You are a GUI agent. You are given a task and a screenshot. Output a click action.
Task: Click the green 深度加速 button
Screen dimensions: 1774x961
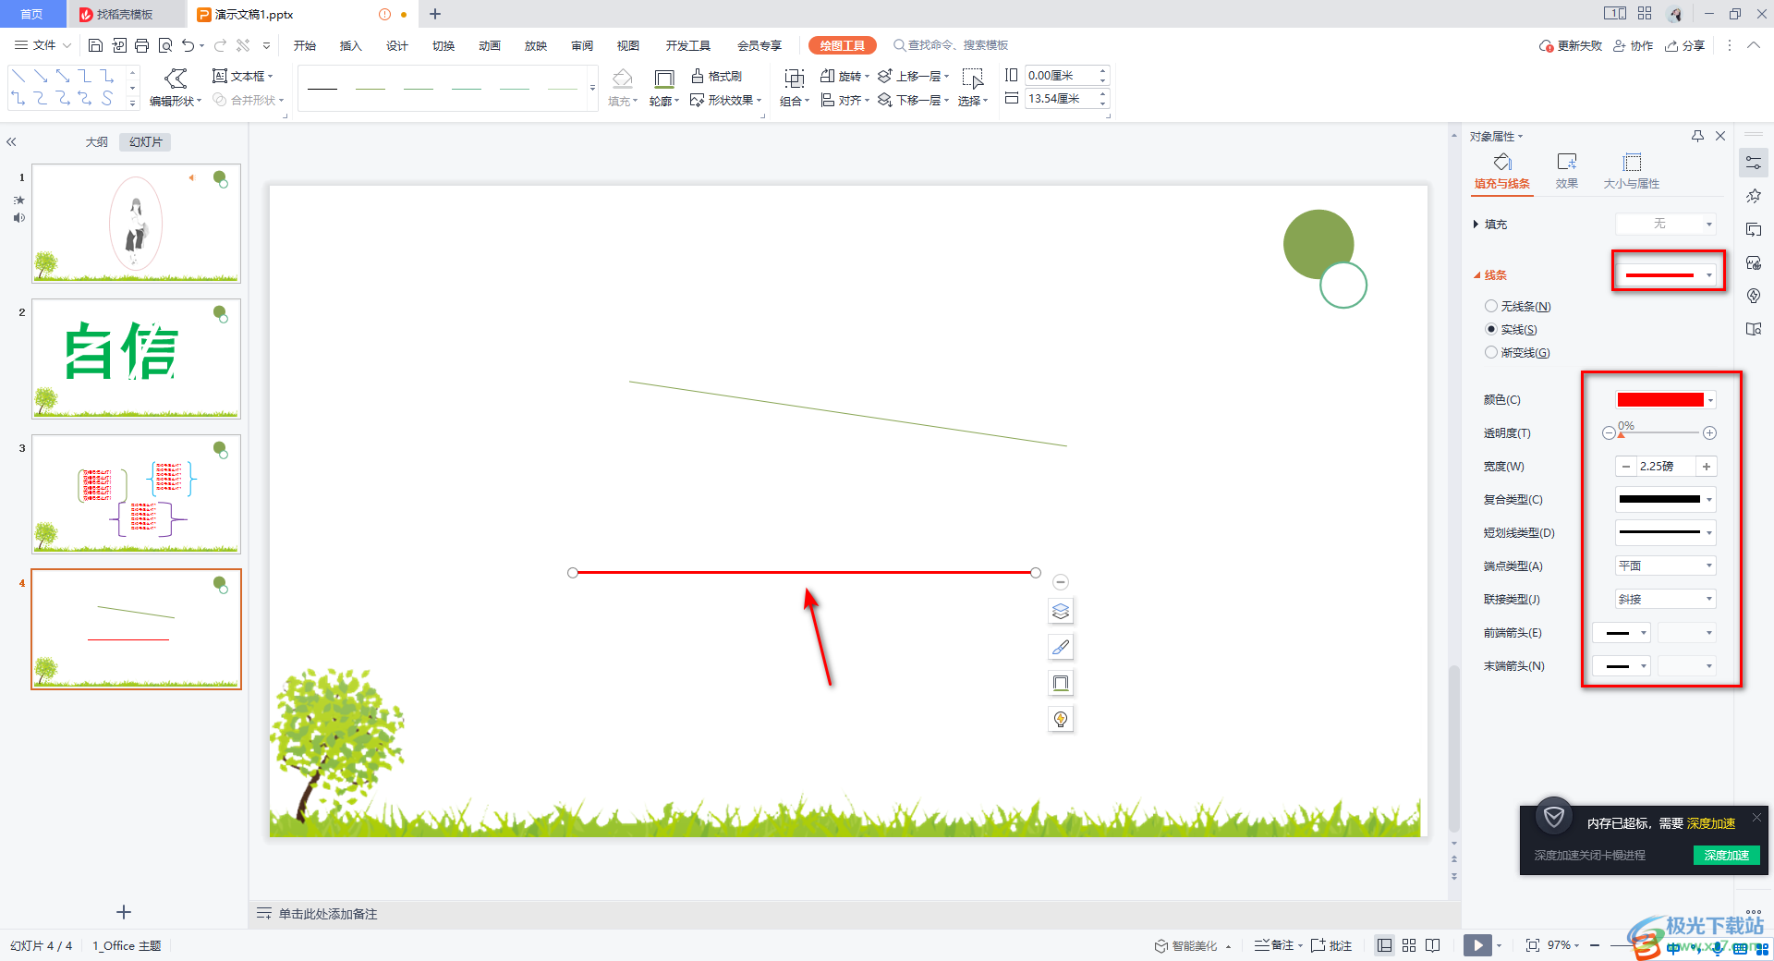pos(1726,855)
